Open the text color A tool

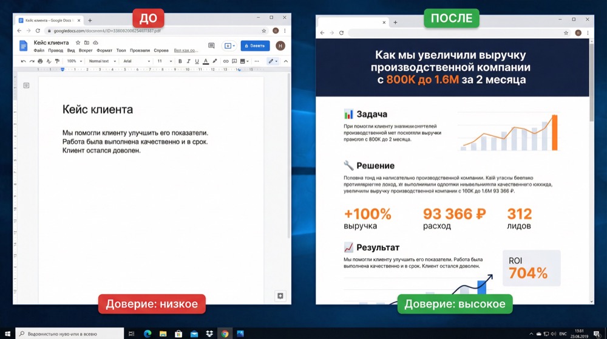tap(206, 61)
